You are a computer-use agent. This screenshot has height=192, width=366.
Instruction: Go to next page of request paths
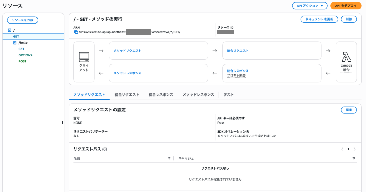tap(355, 149)
